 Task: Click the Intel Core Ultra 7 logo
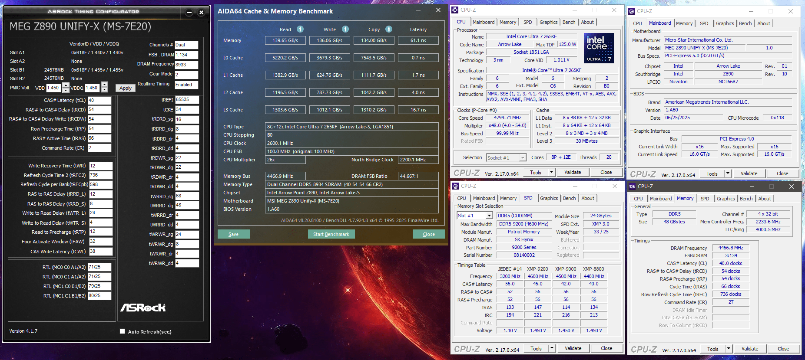point(599,48)
